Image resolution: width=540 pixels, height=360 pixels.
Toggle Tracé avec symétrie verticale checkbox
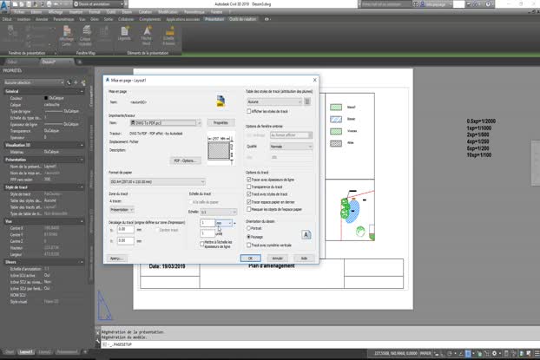(x=248, y=245)
